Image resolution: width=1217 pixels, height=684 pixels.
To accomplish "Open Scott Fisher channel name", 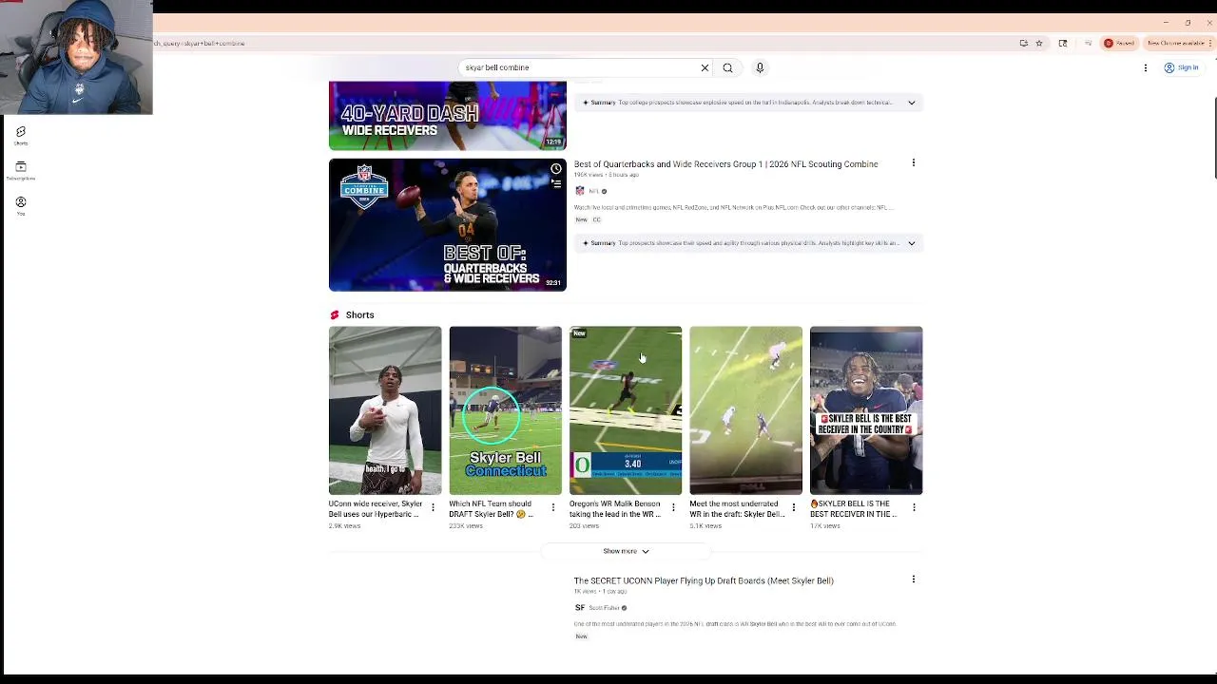I will click(x=604, y=608).
